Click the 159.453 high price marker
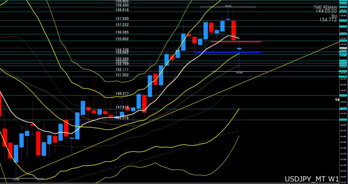 coord(228,6)
